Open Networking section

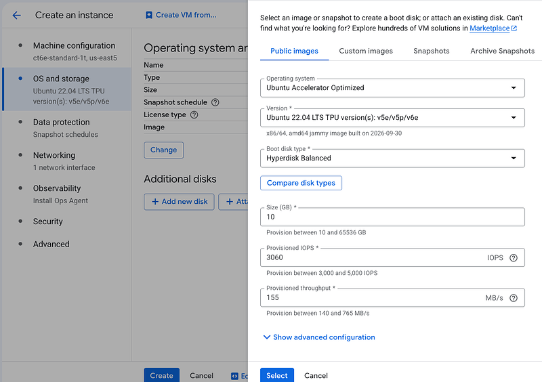tap(67, 161)
